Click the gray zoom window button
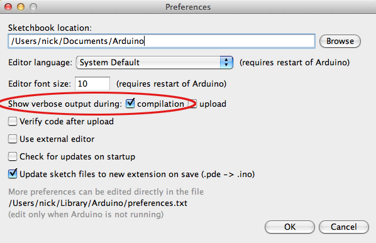The height and width of the screenshot is (243, 376). click(33, 7)
